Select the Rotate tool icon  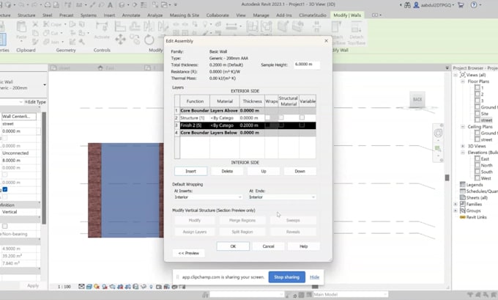coord(149,40)
